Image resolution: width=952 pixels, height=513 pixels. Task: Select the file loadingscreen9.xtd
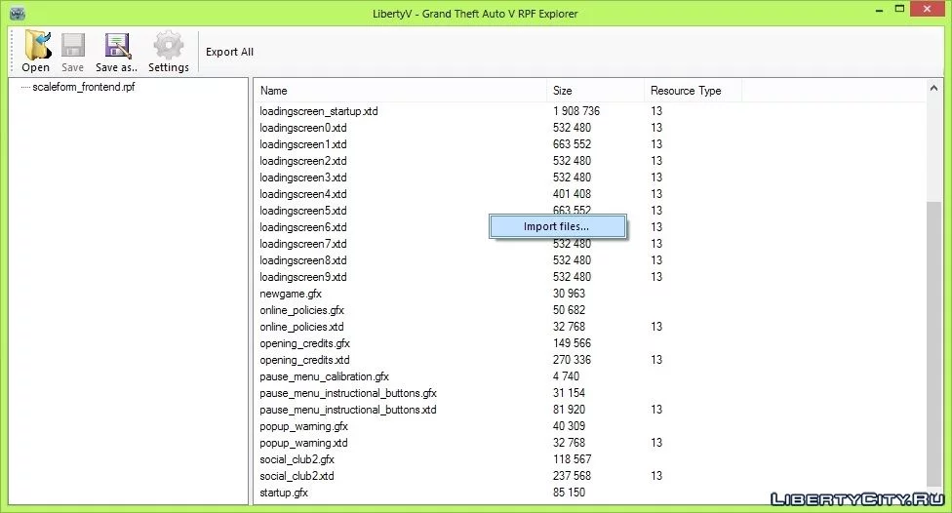[303, 277]
